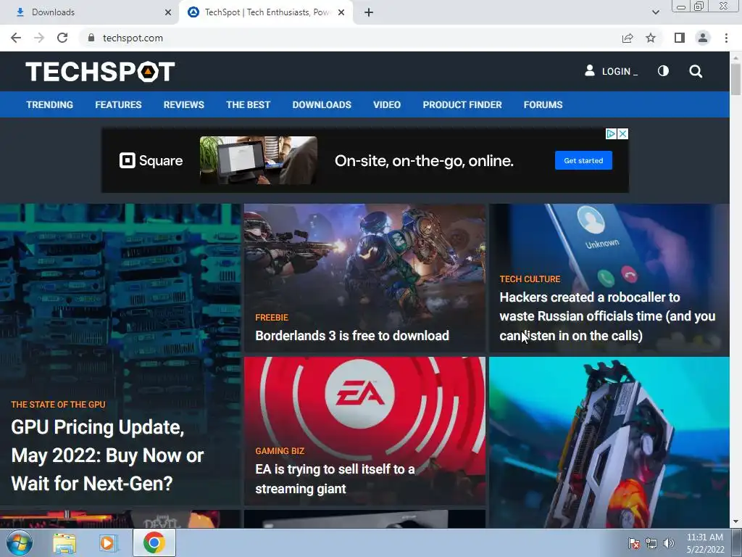Expand the tab search chevron
Viewport: 742px width, 557px height.
pyautogui.click(x=655, y=12)
